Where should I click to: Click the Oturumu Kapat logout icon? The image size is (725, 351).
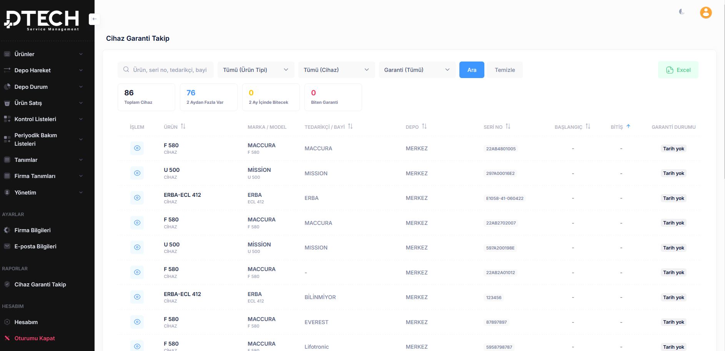pyautogui.click(x=7, y=338)
